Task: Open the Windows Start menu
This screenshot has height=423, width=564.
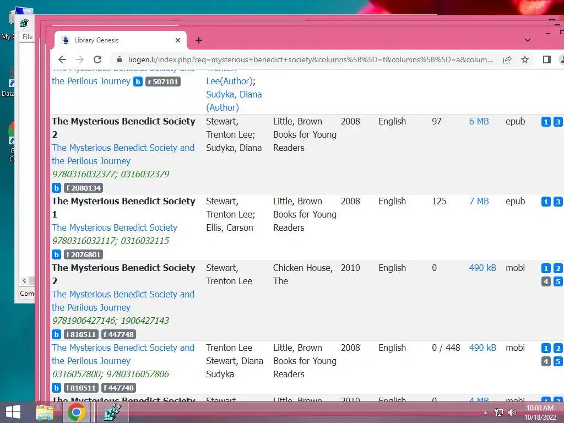Action: pyautogui.click(x=13, y=412)
